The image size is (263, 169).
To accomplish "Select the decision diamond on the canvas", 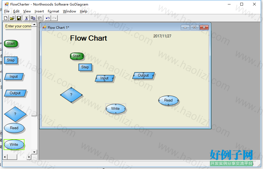I will 71,95.
